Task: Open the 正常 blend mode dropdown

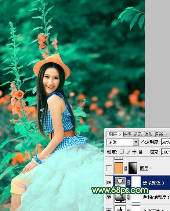Action: coord(136,142)
